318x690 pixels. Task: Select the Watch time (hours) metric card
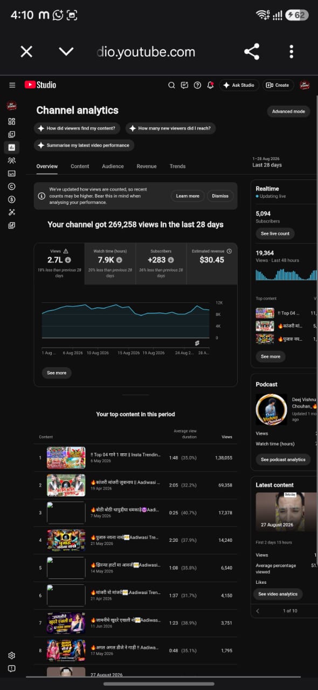(x=110, y=264)
